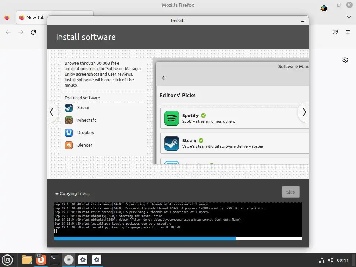This screenshot has width=356, height=267.
Task: Open the network tray icon
Action: click(322, 260)
